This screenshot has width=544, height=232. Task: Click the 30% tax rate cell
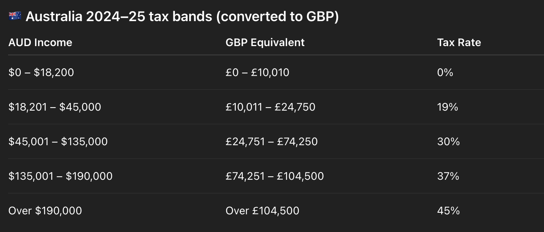coord(448,141)
